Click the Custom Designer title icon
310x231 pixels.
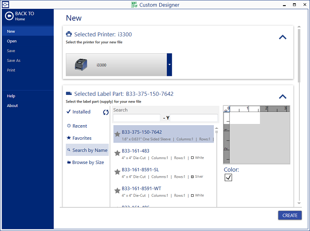coord(135,5)
